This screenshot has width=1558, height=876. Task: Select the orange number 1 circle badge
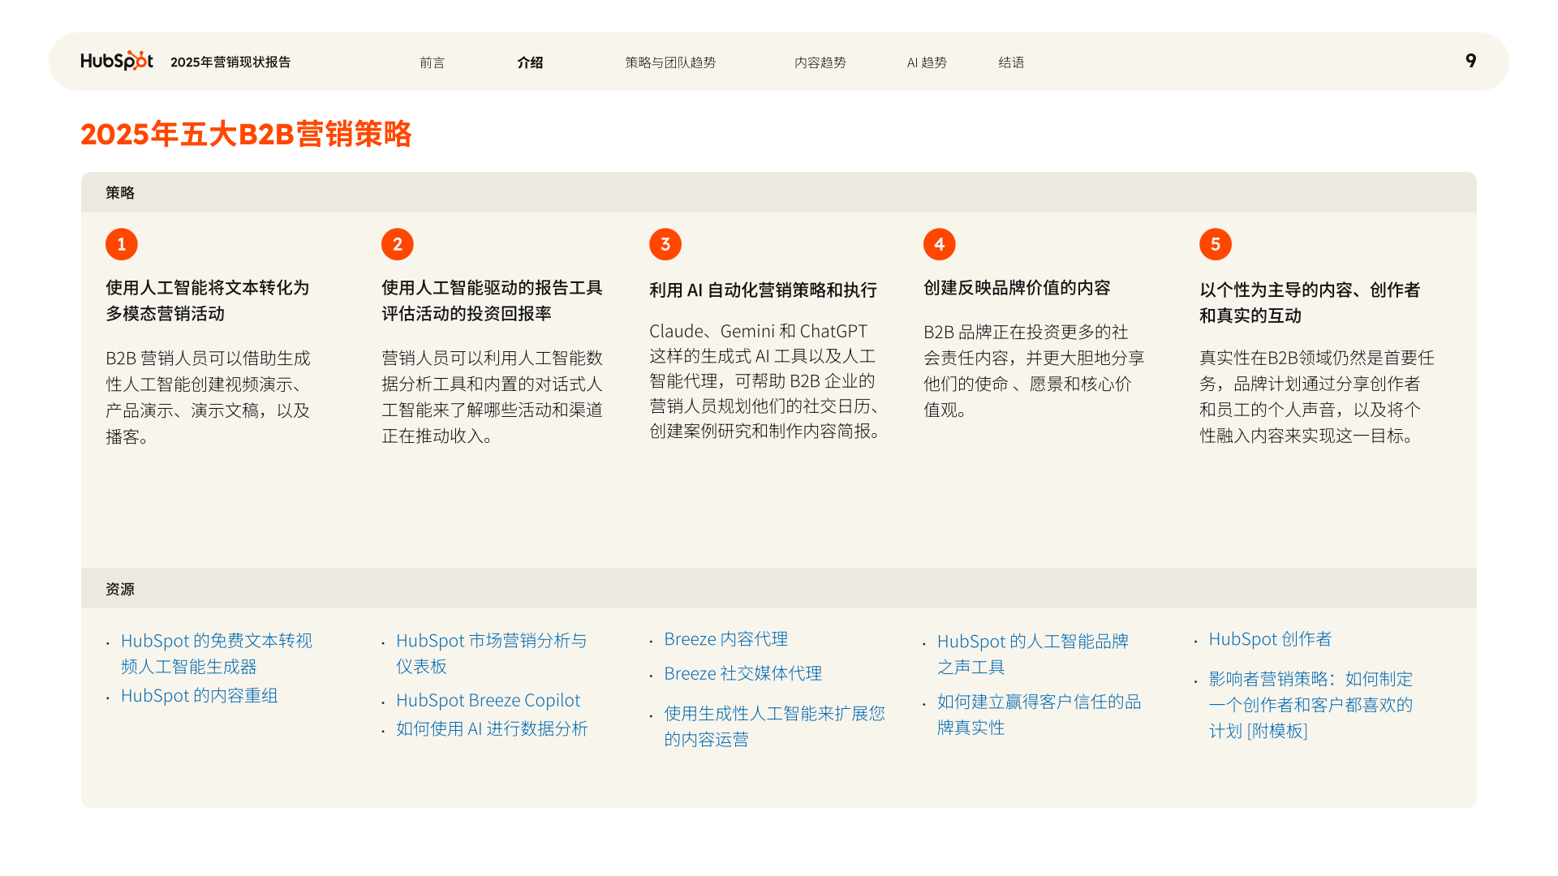tap(122, 244)
